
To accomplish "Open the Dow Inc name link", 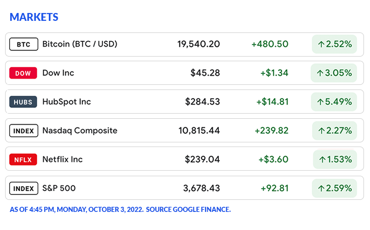I will pyautogui.click(x=58, y=73).
